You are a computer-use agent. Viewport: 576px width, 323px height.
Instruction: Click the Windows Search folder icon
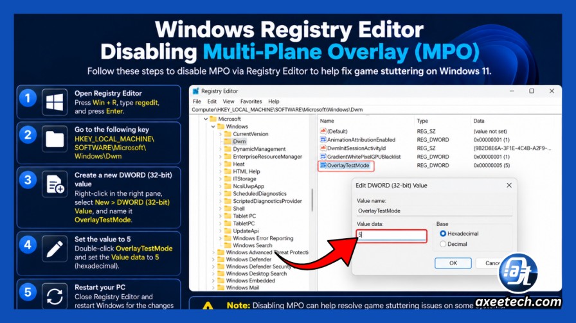coord(228,245)
